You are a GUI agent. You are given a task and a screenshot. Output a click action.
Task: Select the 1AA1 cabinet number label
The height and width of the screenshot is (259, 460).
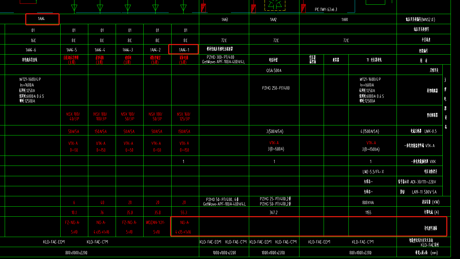345,19
